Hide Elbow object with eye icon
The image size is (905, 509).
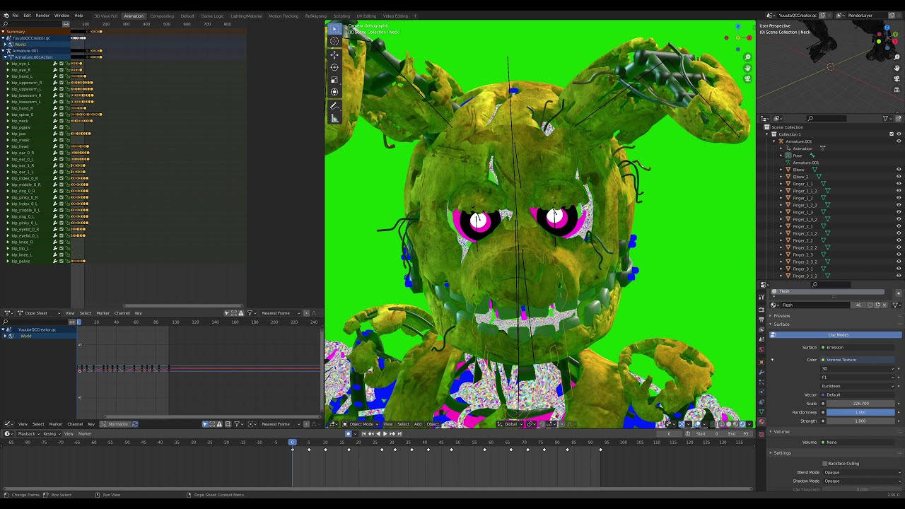click(x=899, y=170)
